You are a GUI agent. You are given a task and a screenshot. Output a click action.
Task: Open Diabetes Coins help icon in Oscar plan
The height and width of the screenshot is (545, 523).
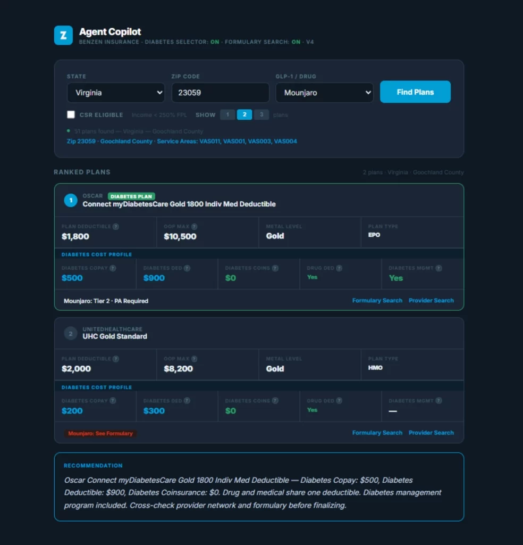tap(275, 268)
